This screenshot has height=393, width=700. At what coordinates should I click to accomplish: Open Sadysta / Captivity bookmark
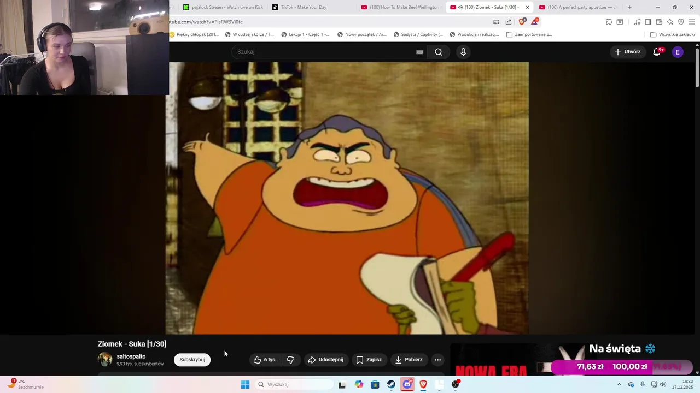[x=418, y=34]
